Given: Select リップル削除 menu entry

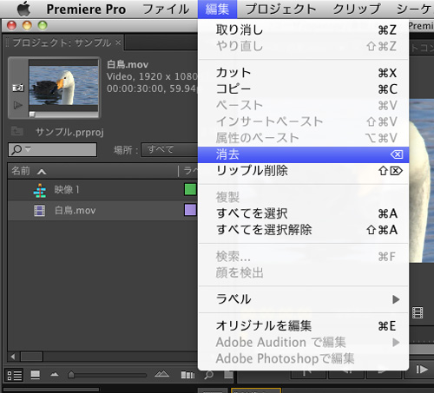Looking at the screenshot, I should point(303,171).
